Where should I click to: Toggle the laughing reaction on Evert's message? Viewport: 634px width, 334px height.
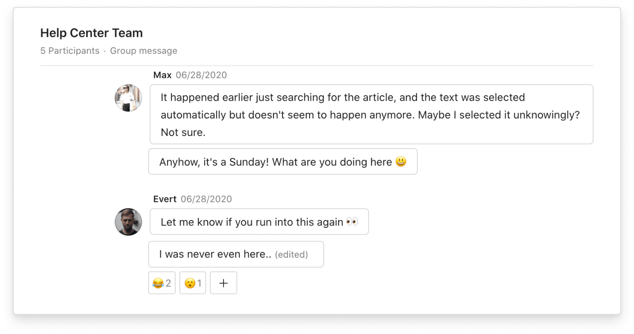click(x=162, y=283)
